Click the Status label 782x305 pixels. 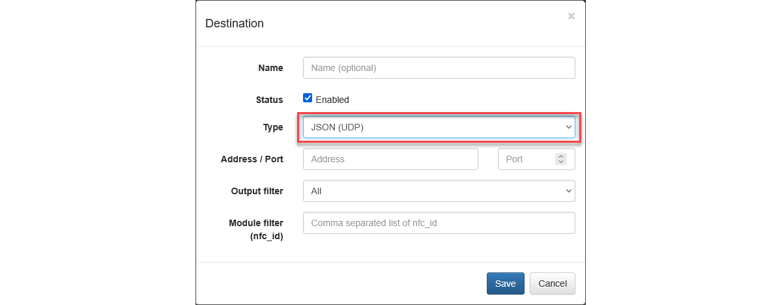pos(269,100)
